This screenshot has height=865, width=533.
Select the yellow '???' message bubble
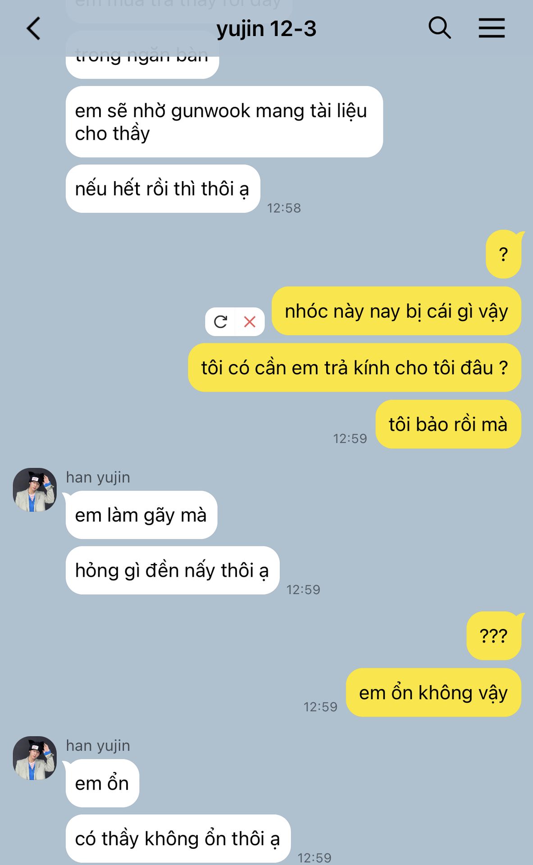[494, 636]
